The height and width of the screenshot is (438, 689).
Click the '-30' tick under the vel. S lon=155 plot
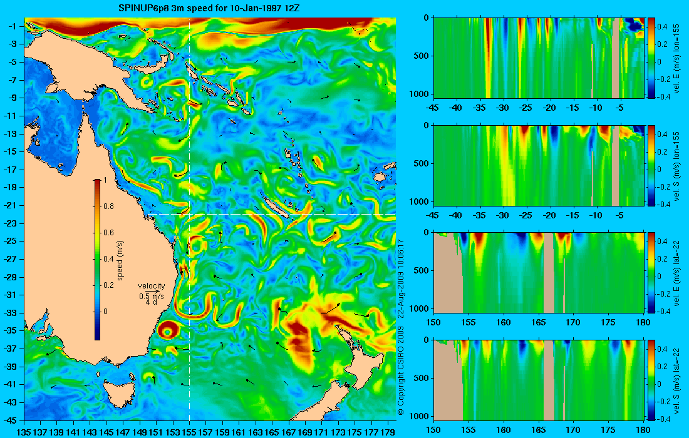[503, 215]
